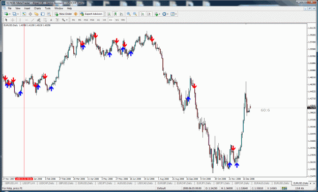Select the Fibonacci retracement tool
Image resolution: width=318 pixels, height=192 pixels.
click(45, 20)
